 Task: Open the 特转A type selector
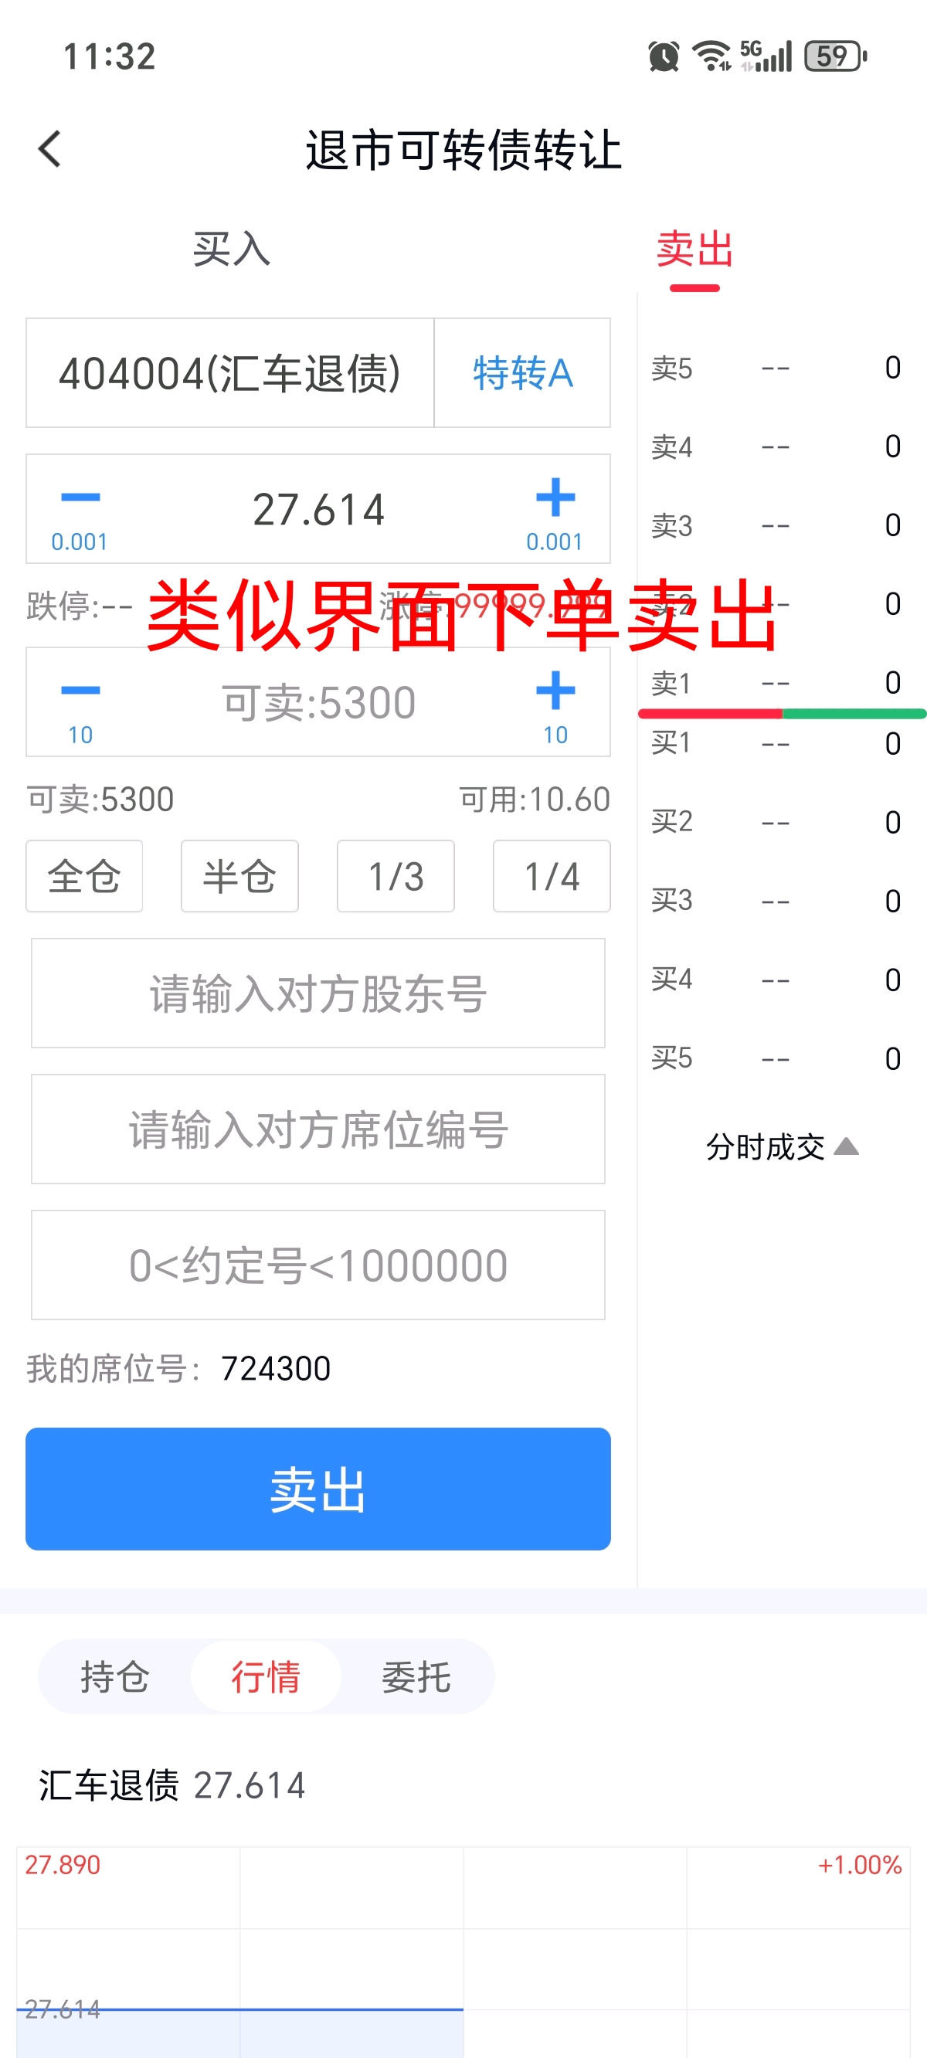(523, 373)
